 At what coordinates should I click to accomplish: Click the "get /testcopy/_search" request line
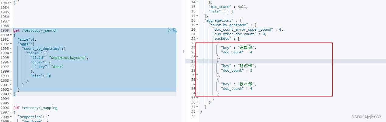click(x=35, y=30)
